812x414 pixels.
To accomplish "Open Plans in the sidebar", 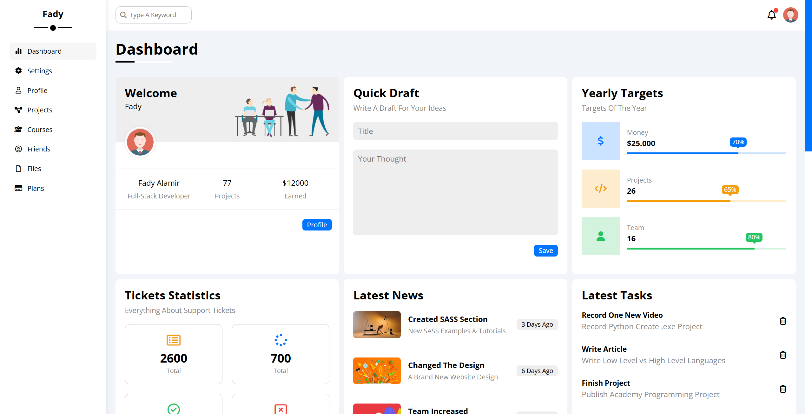I will [53, 188].
